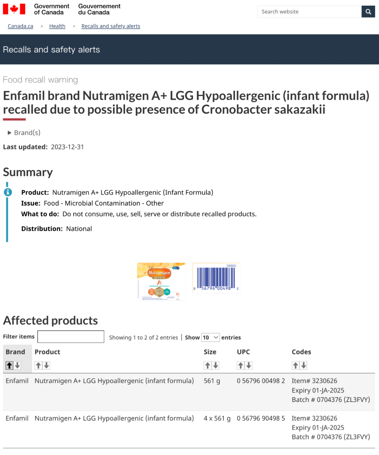This screenshot has height=455, width=379.
Task: Focus the Search website field
Action: [310, 12]
